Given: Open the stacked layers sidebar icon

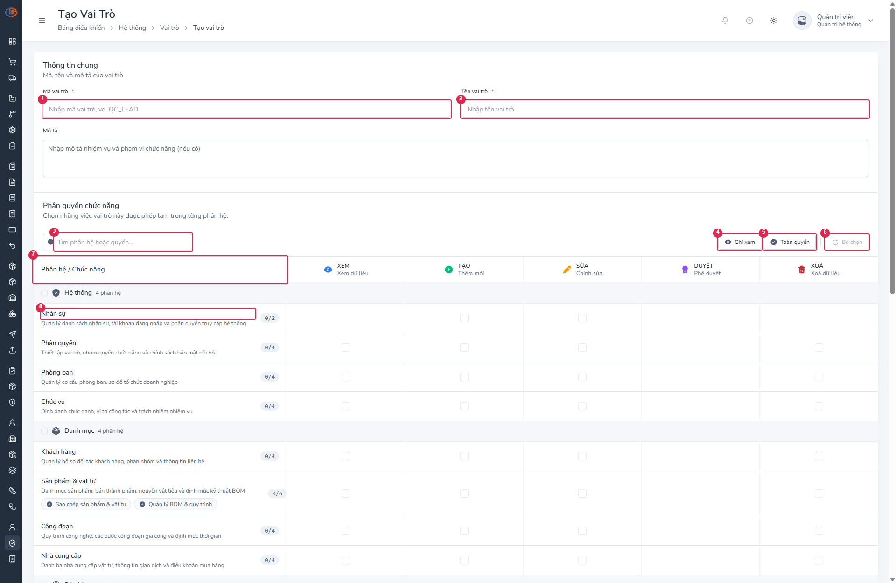Looking at the screenshot, I should 13,471.
